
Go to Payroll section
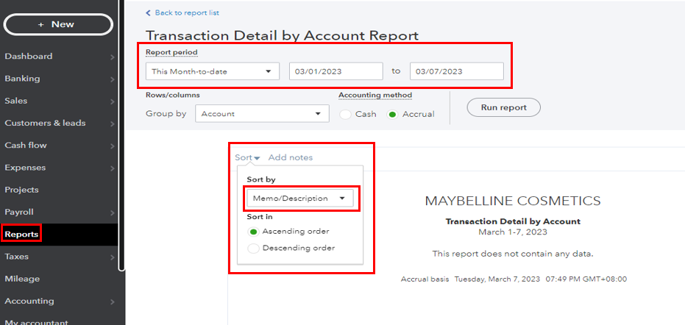(19, 213)
